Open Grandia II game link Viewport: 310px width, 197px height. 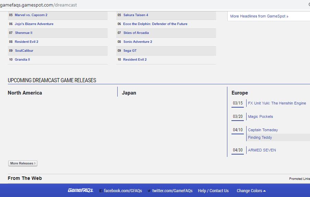pyautogui.click(x=22, y=60)
